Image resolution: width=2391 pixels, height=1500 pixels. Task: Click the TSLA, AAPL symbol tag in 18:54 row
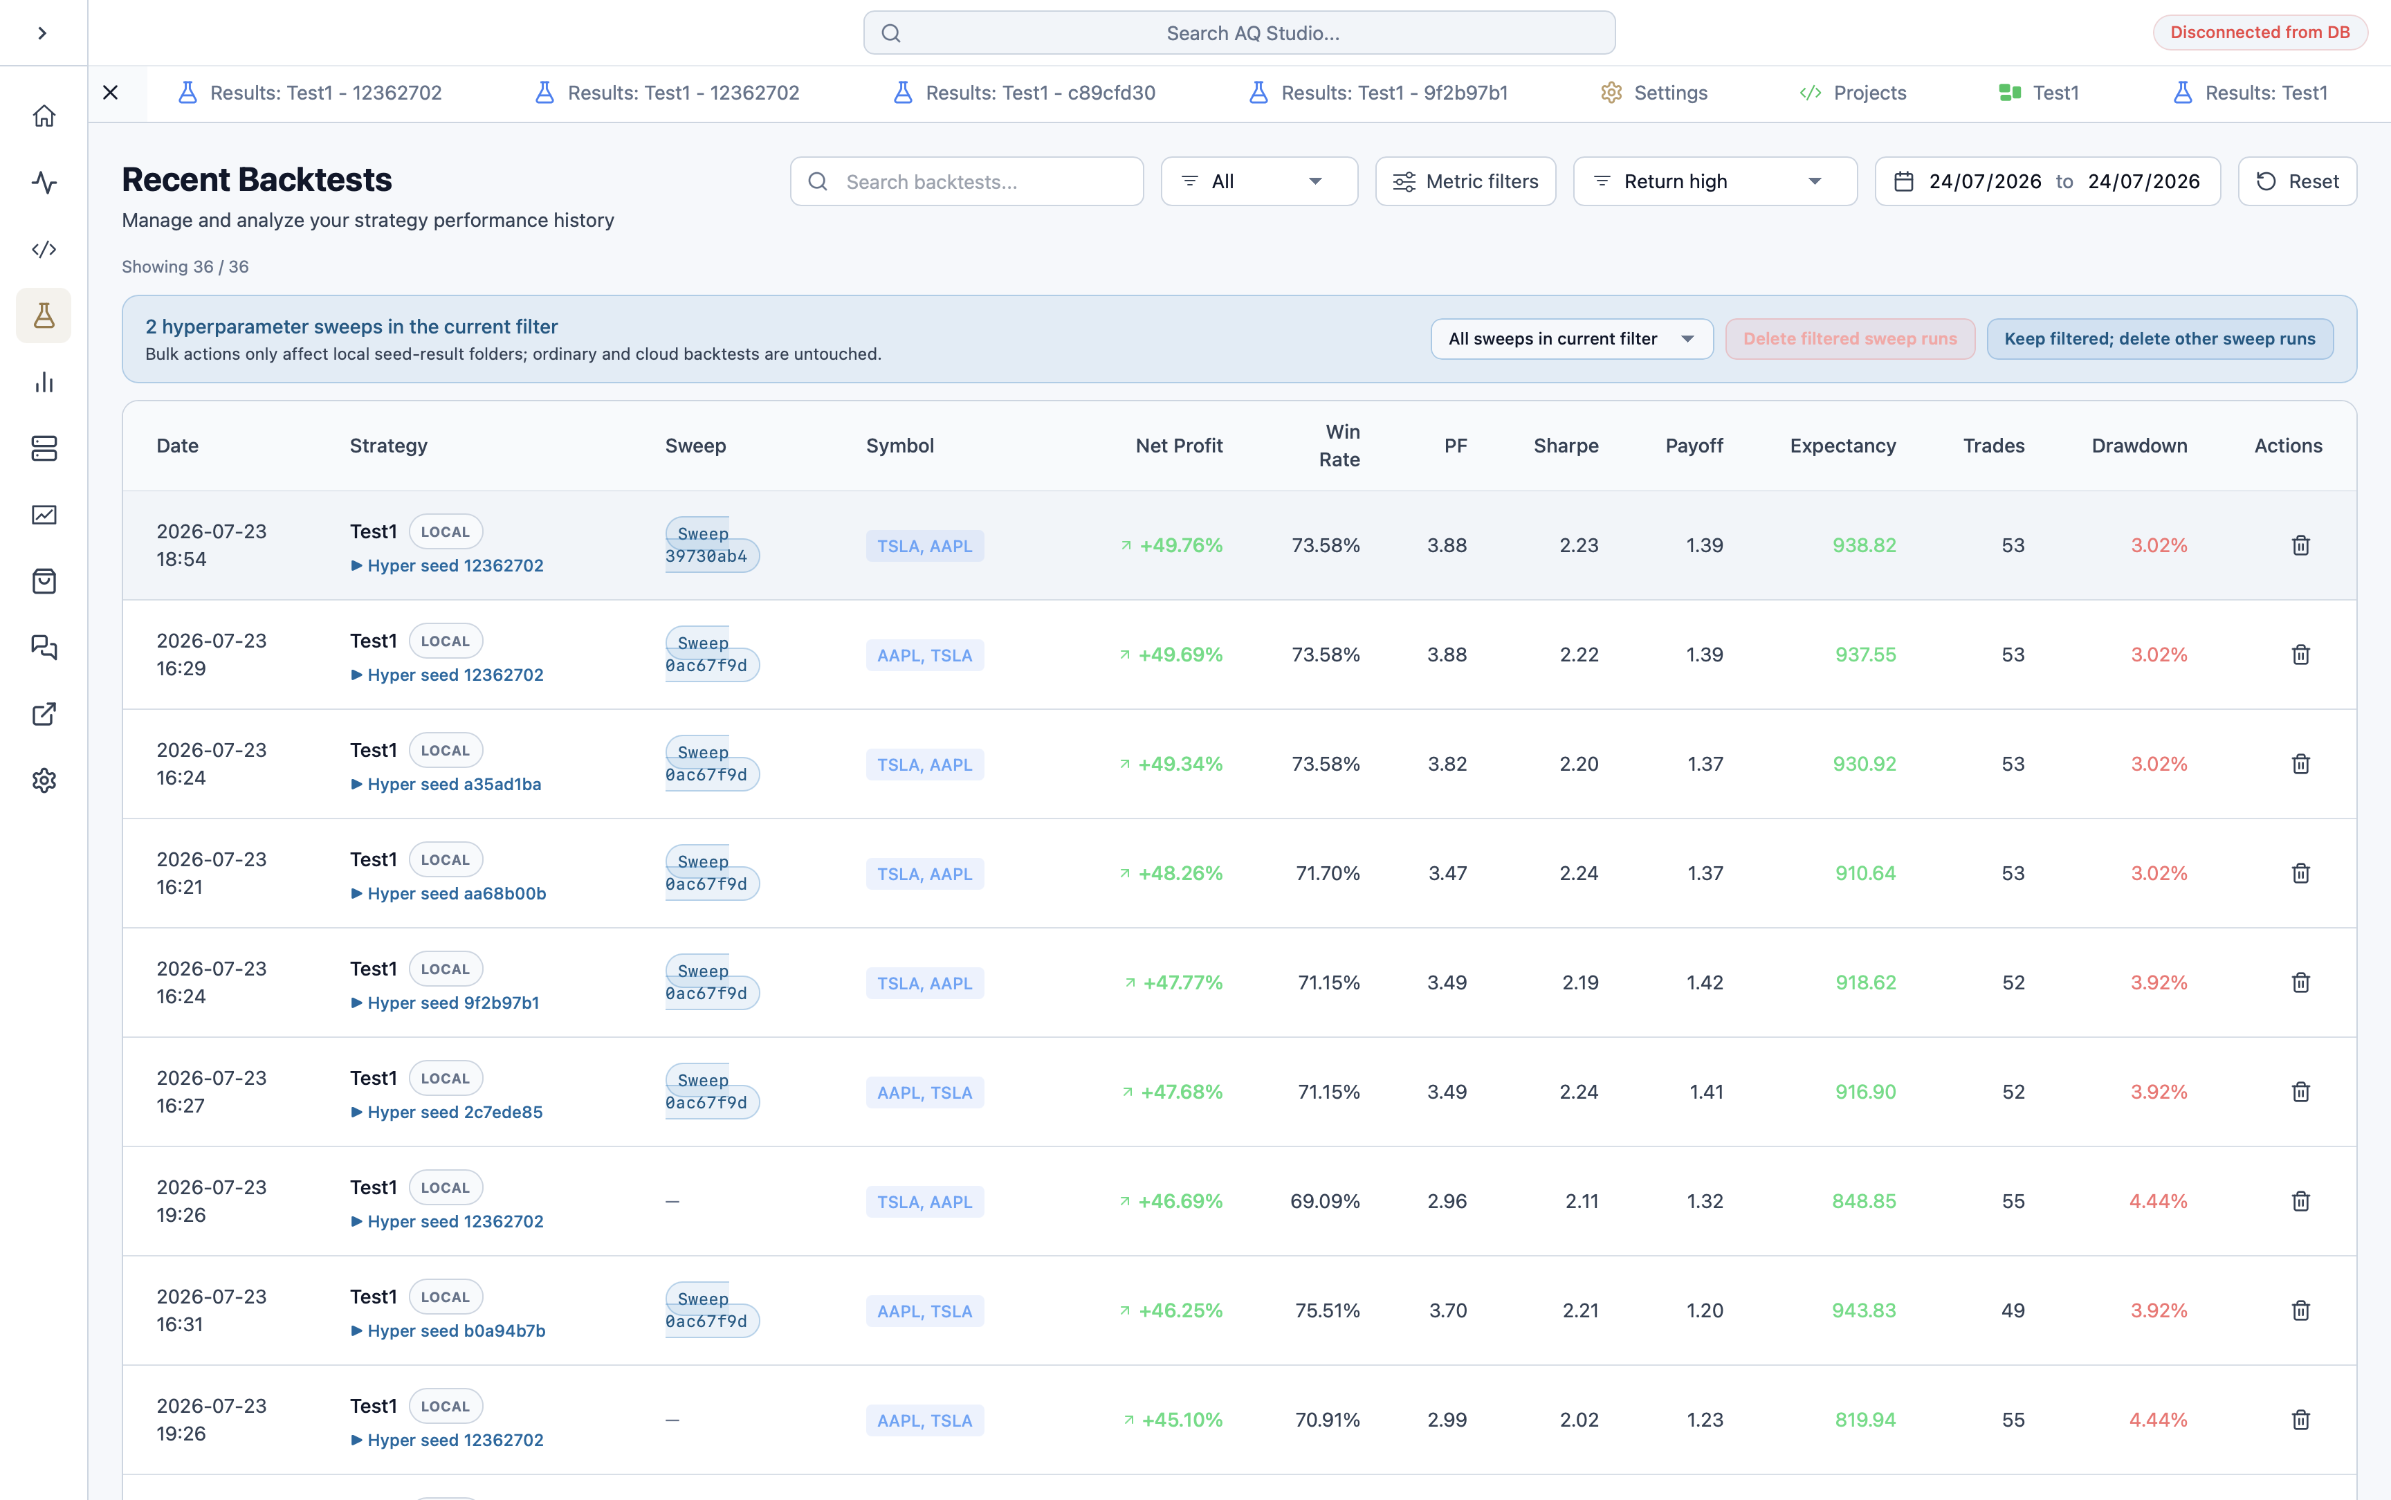pos(924,547)
